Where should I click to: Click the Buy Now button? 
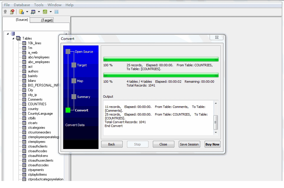[212, 144]
